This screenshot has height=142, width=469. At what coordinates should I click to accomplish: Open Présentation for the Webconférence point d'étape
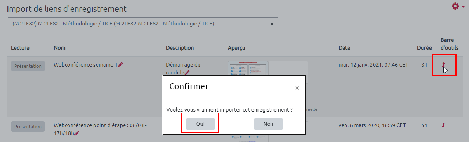click(x=28, y=126)
